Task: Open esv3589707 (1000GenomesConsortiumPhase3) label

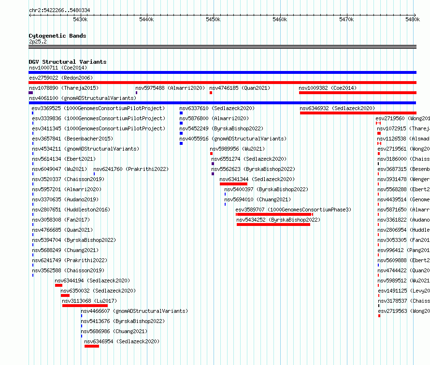Action: (x=293, y=210)
